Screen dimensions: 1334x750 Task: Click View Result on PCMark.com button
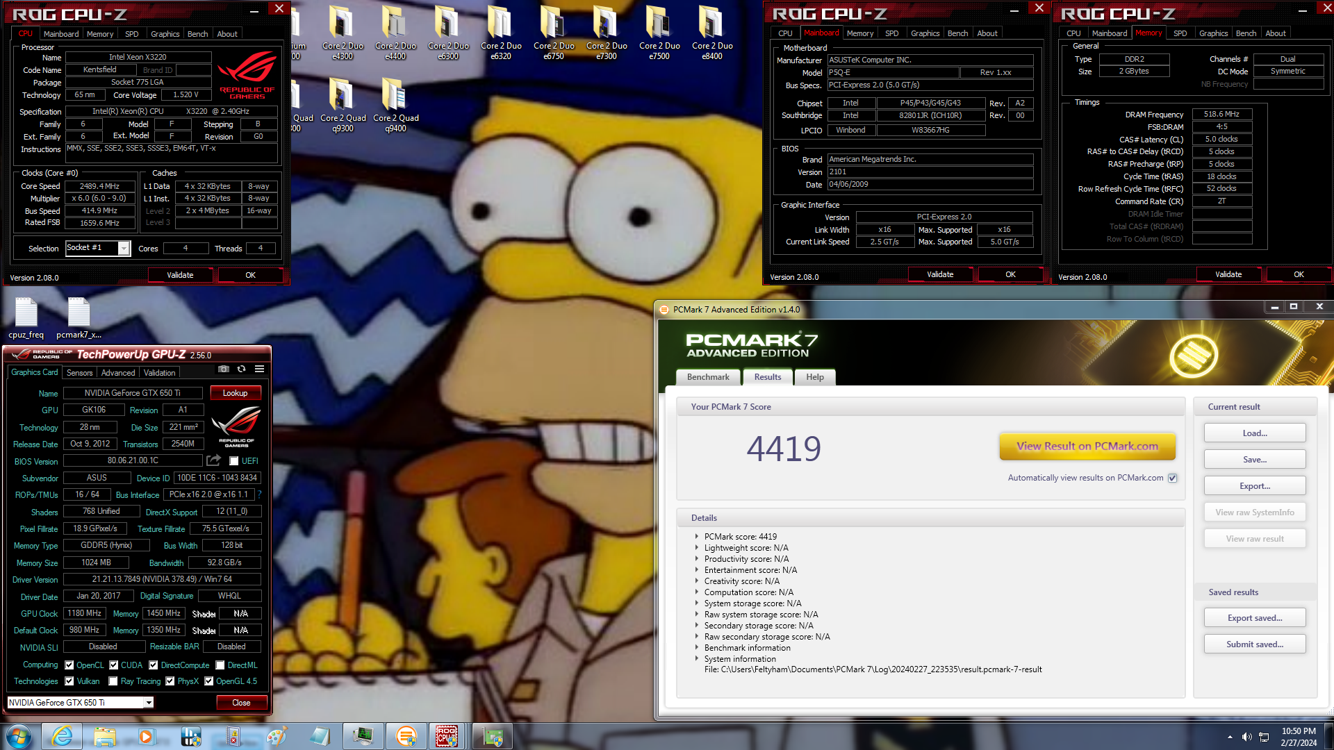1087,446
